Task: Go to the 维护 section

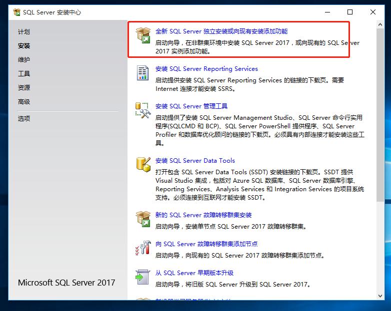Action: (x=23, y=60)
